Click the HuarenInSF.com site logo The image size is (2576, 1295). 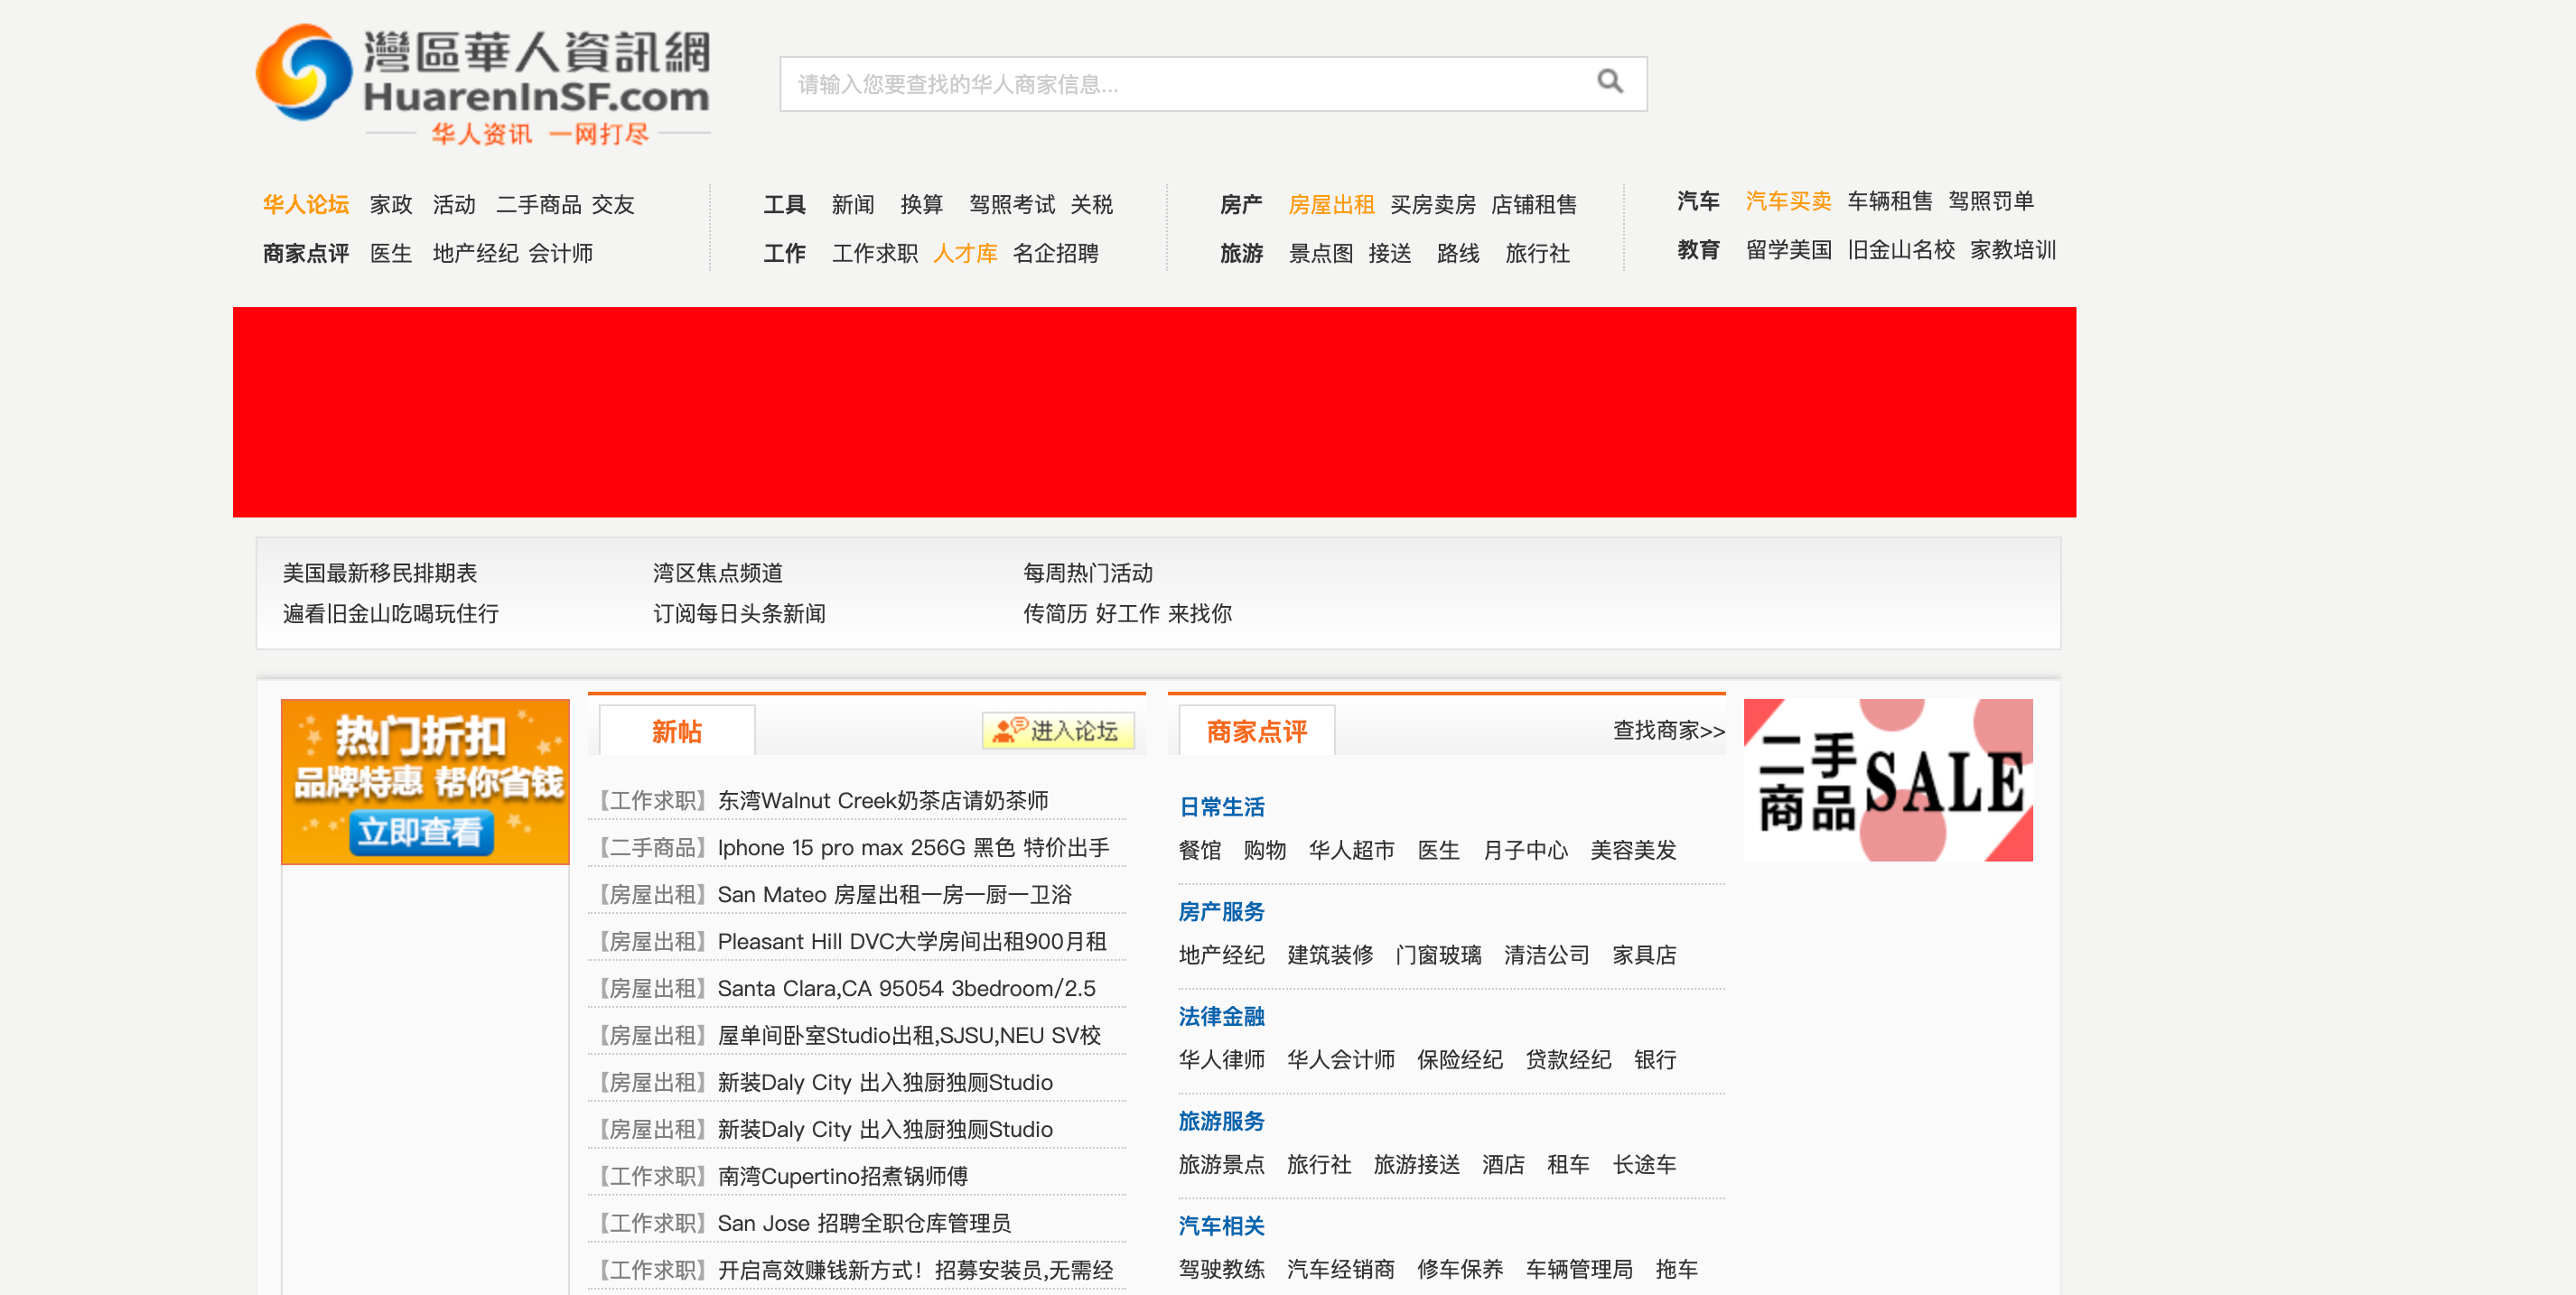483,84
